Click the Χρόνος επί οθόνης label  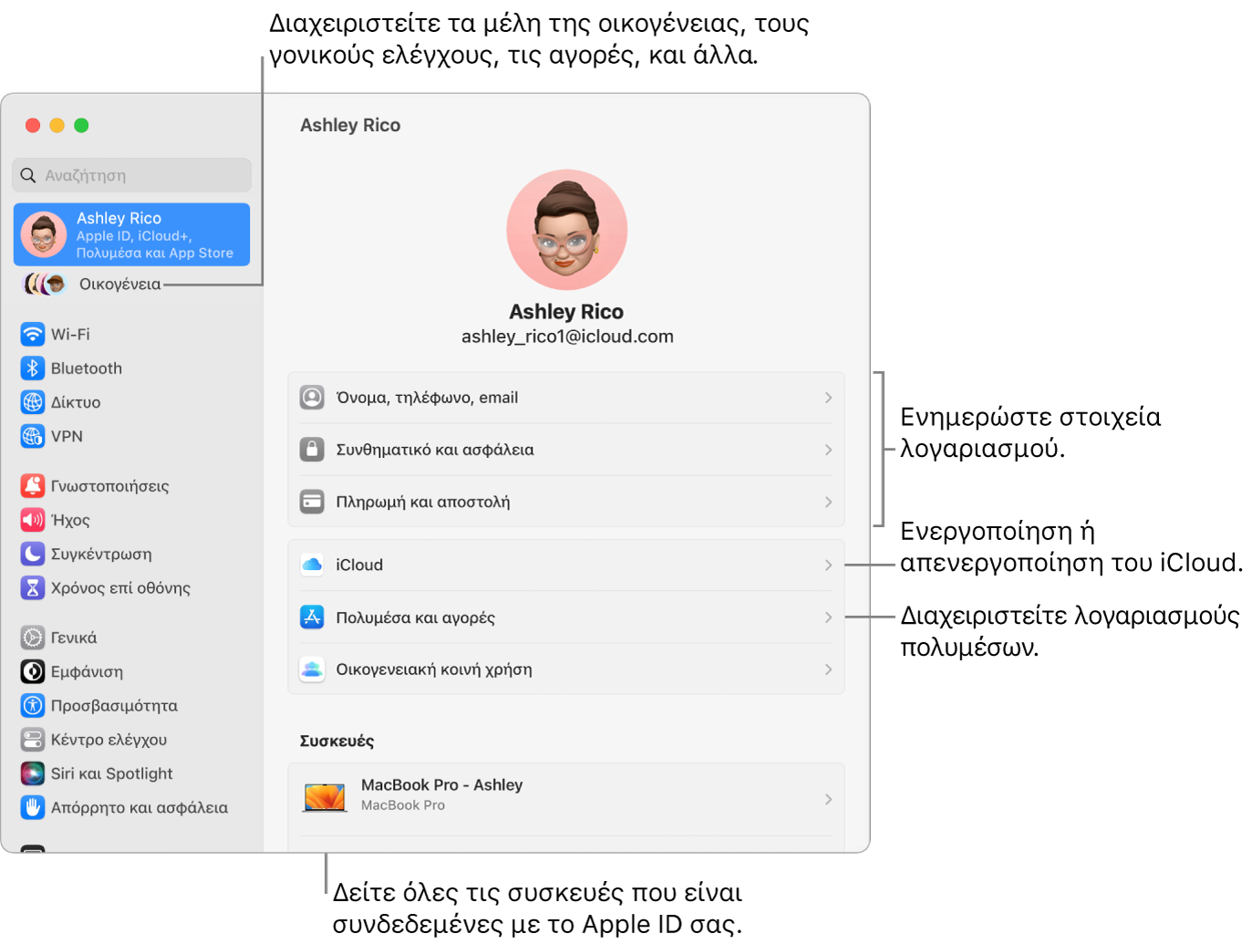tap(120, 587)
